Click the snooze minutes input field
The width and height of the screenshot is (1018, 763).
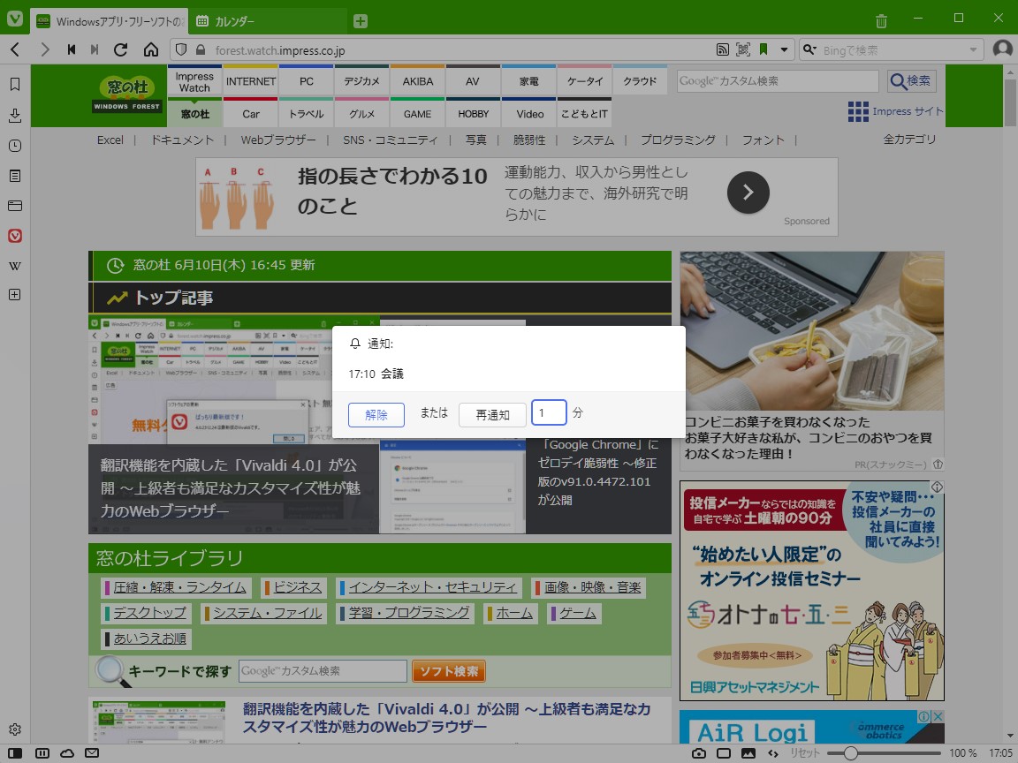click(549, 412)
